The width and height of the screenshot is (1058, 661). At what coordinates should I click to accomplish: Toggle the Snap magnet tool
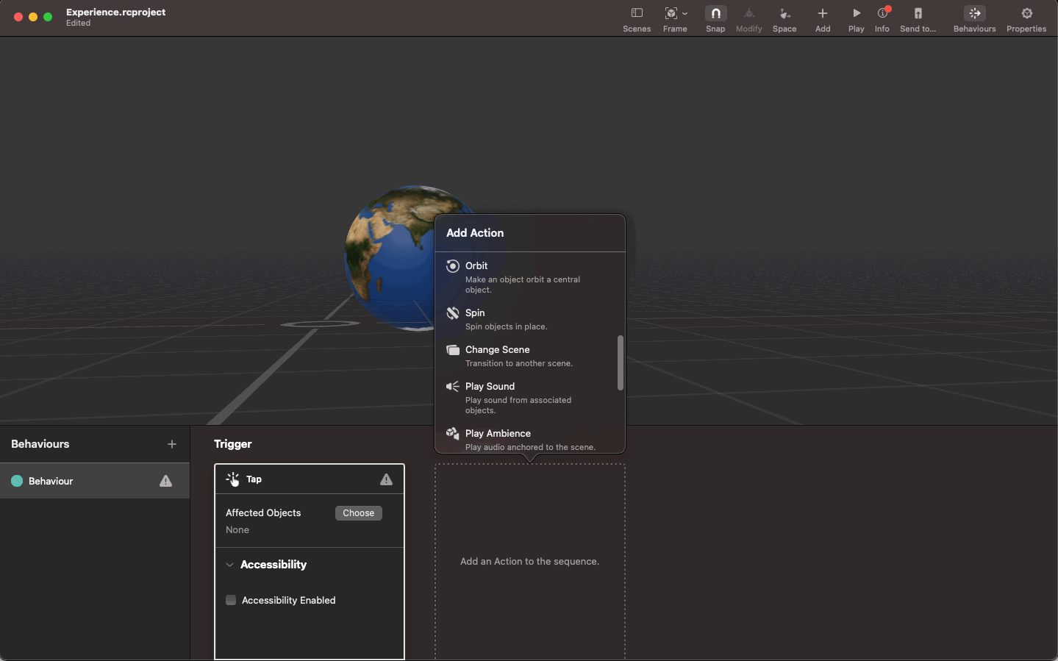click(x=715, y=13)
